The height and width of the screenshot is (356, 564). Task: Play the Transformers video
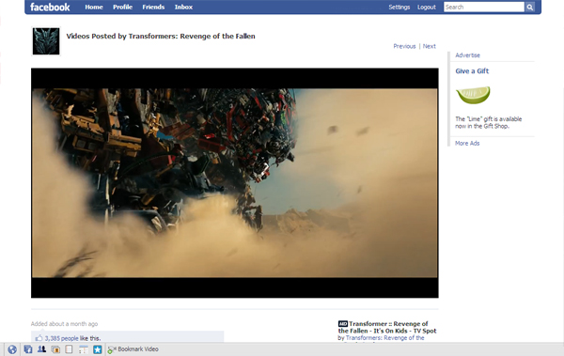(234, 183)
